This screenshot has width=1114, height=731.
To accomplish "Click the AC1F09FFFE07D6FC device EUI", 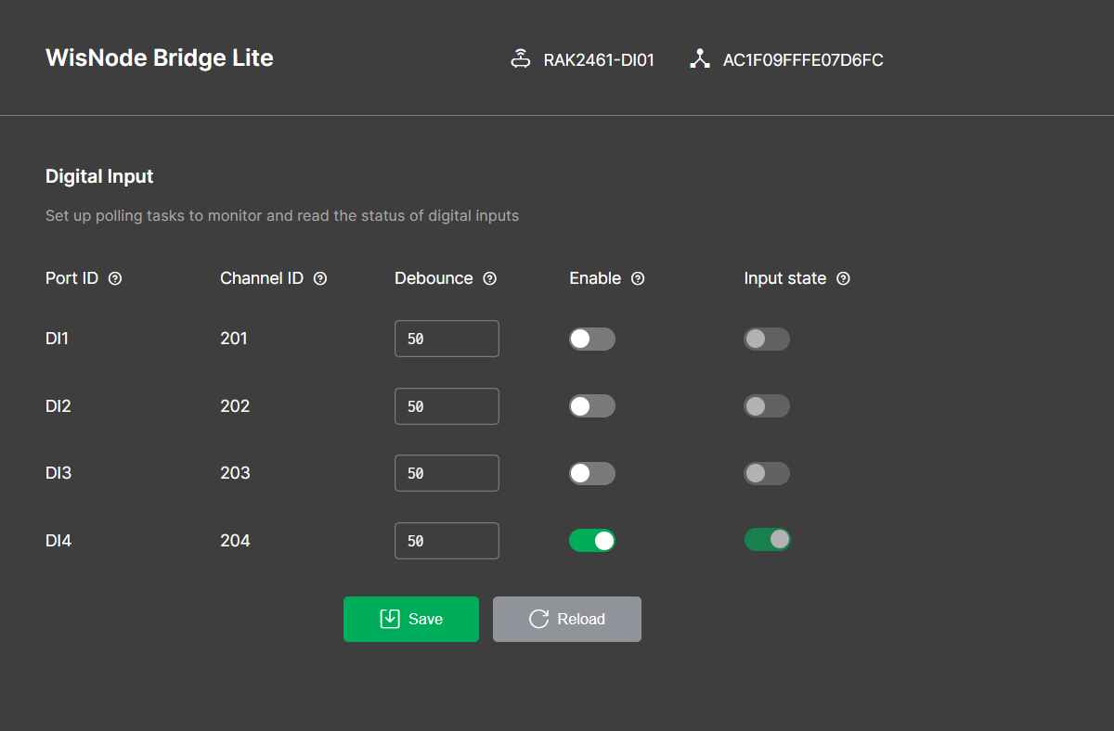I will (x=803, y=60).
